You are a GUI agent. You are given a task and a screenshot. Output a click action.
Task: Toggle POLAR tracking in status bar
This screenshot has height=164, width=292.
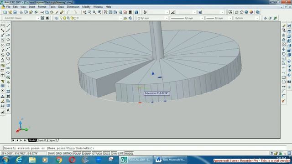coord(77,154)
